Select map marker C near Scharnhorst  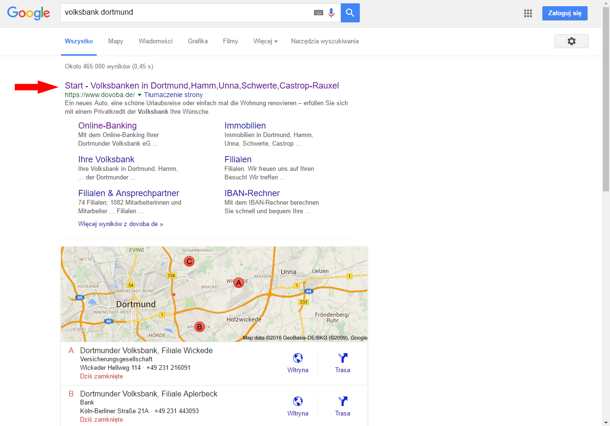pyautogui.click(x=189, y=261)
